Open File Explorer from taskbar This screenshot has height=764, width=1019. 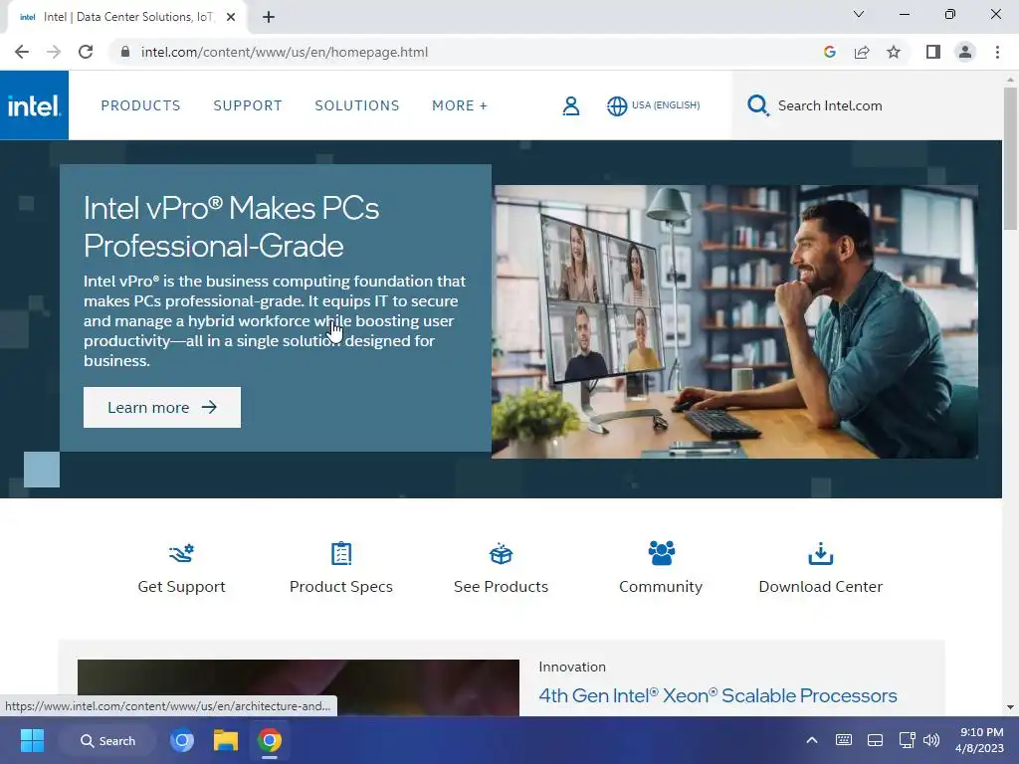click(x=226, y=740)
